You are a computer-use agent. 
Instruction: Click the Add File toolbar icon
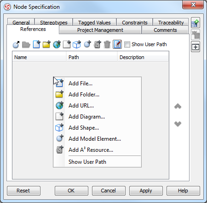point(36,45)
